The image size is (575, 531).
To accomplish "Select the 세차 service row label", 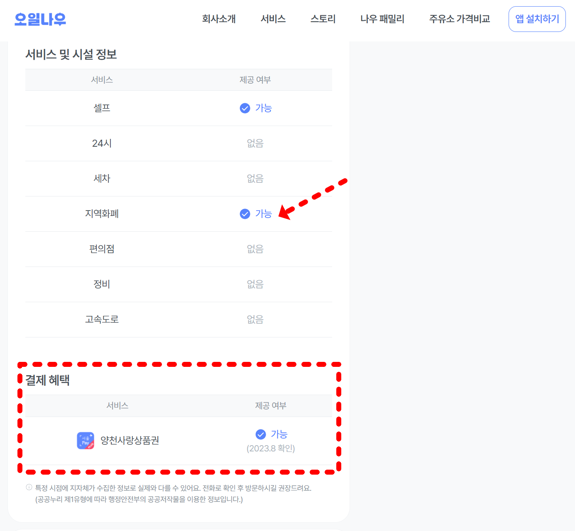I will pos(102,179).
